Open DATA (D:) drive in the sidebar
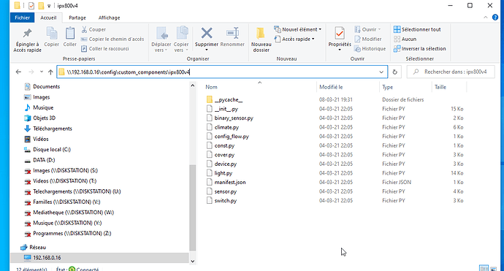Screen dimensions: 504x271 pyautogui.click(x=39, y=160)
